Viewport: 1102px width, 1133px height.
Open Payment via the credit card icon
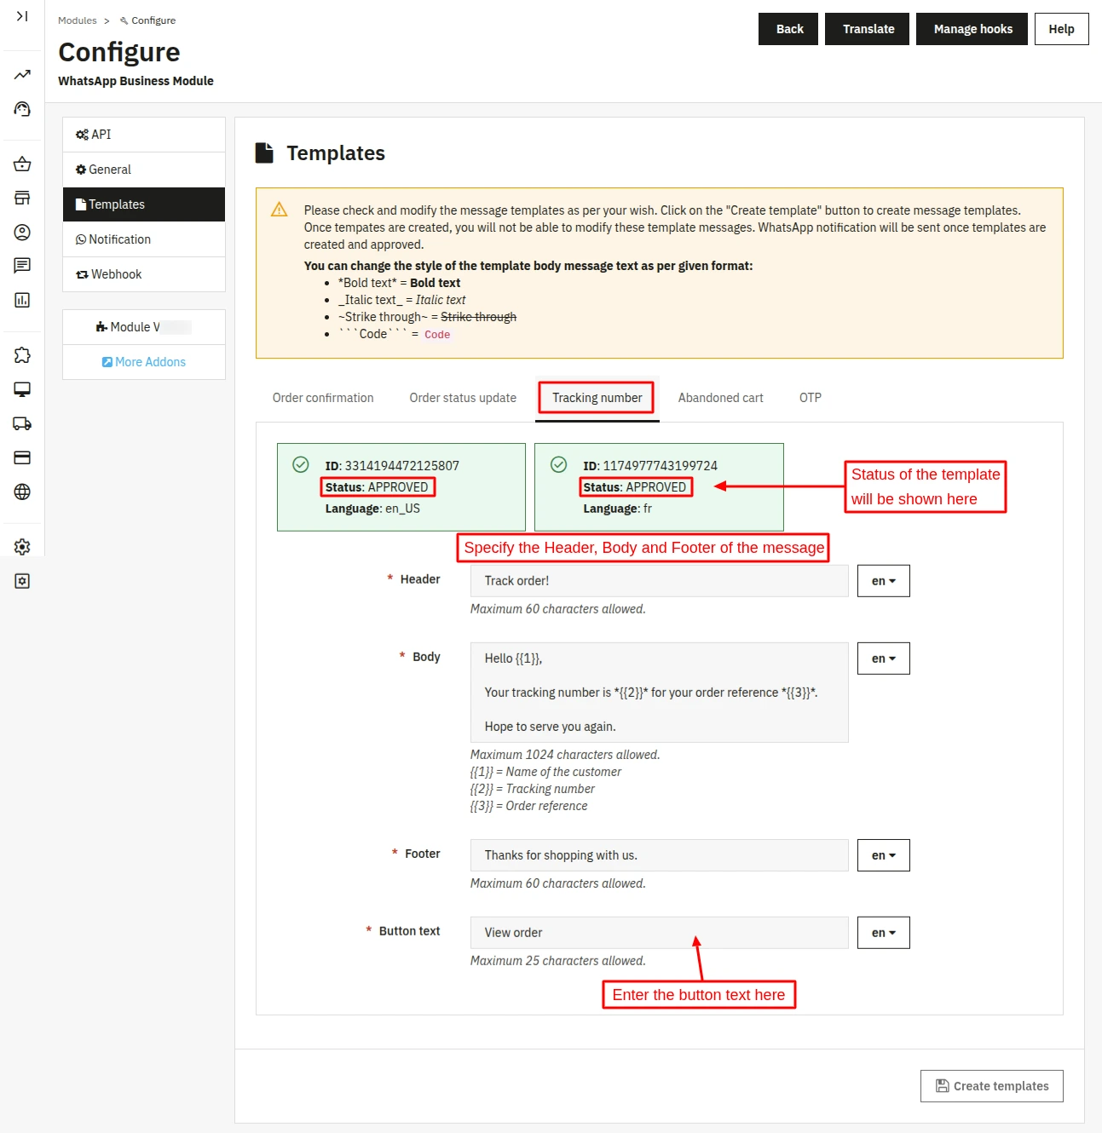(22, 457)
